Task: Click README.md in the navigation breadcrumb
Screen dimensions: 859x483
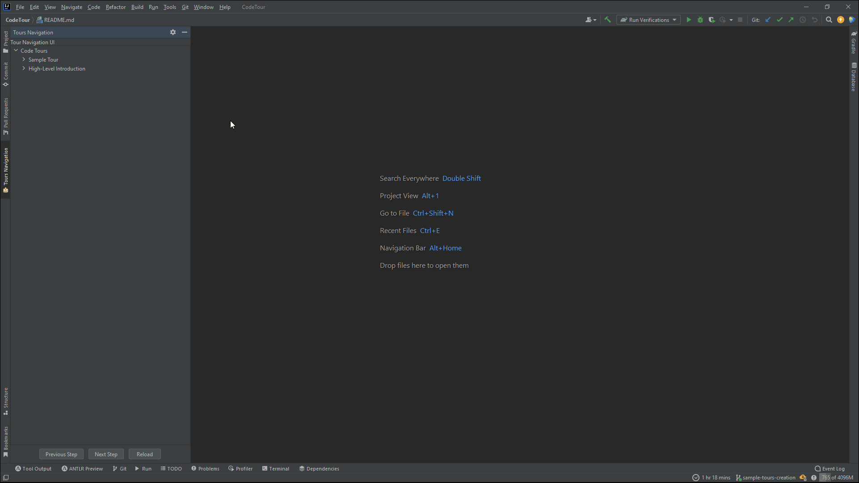Action: pyautogui.click(x=55, y=20)
